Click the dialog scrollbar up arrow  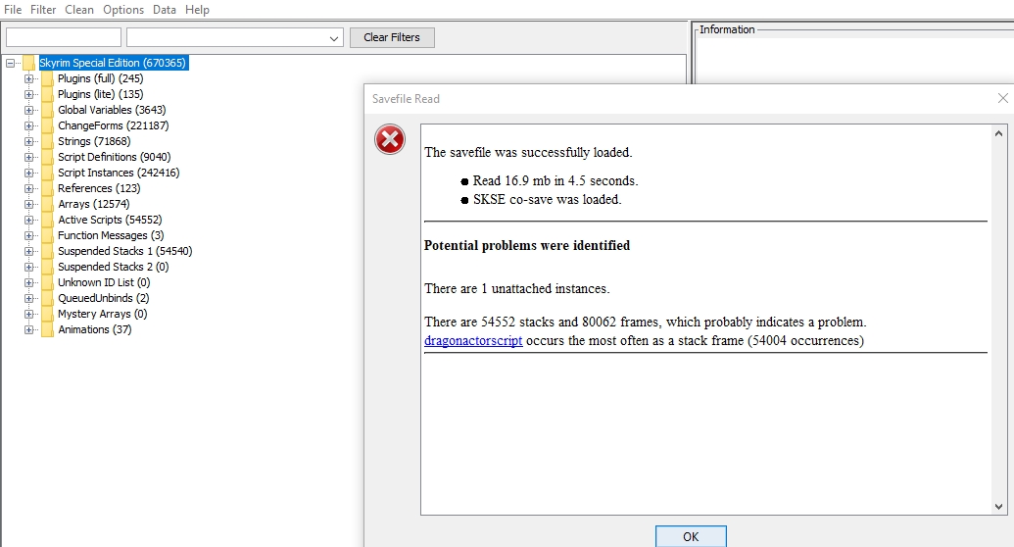pyautogui.click(x=998, y=133)
